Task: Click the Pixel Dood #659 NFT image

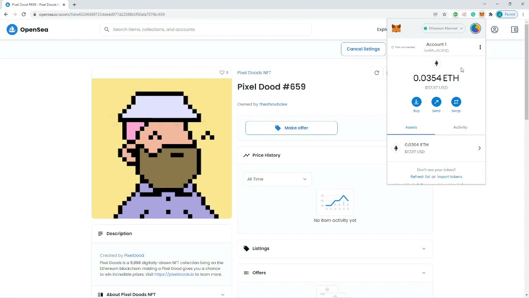Action: pyautogui.click(x=162, y=149)
